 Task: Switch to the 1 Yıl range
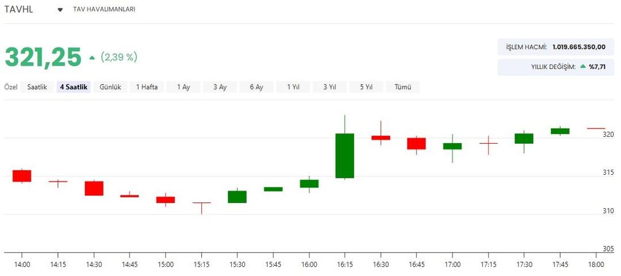point(293,87)
